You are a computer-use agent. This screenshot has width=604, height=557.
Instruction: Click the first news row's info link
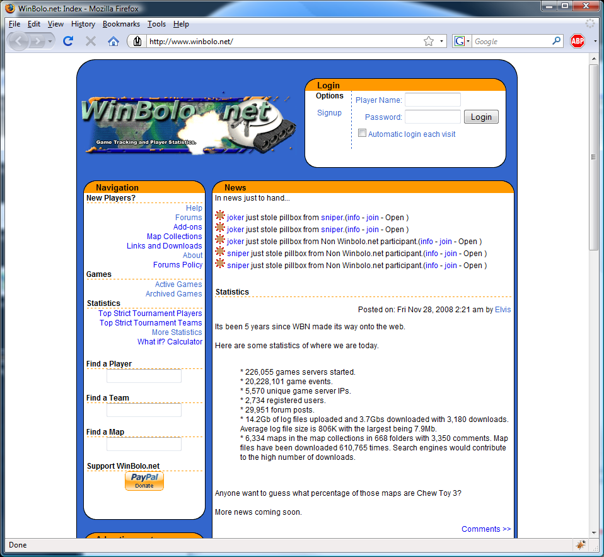tap(353, 218)
